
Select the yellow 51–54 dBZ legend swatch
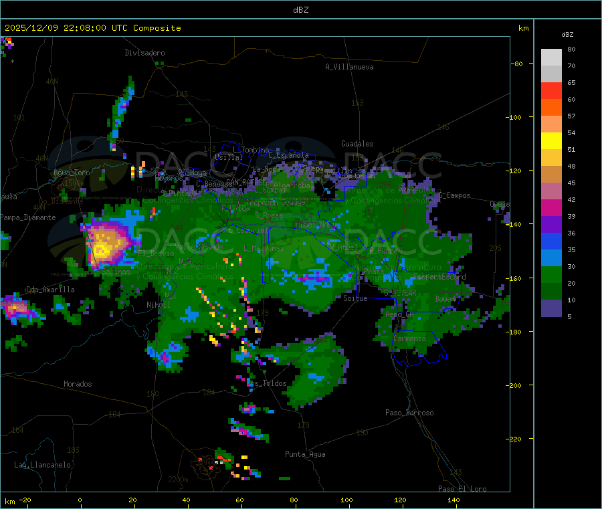click(551, 141)
